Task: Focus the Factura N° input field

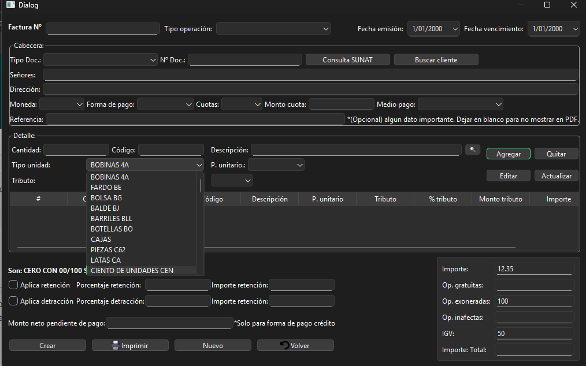Action: click(x=103, y=29)
